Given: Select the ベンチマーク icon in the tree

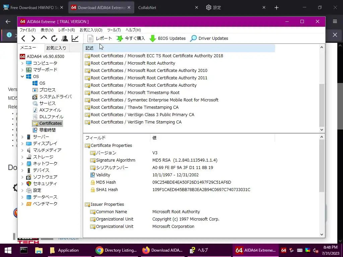Looking at the screenshot, I should pyautogui.click(x=29, y=204).
